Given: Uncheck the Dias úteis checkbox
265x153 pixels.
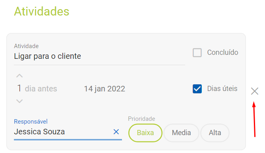Looking at the screenshot, I should 197,89.
